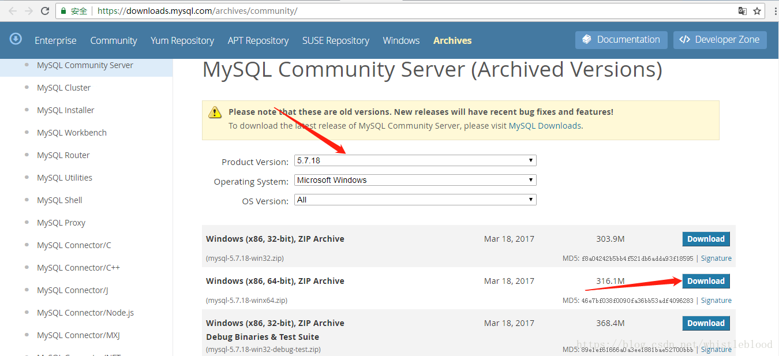Open MySQL Connector/Node.js in sidebar
The image size is (779, 356).
pos(85,313)
